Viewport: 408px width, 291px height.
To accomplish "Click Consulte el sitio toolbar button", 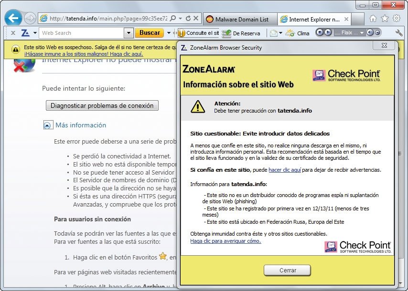I will (199, 33).
